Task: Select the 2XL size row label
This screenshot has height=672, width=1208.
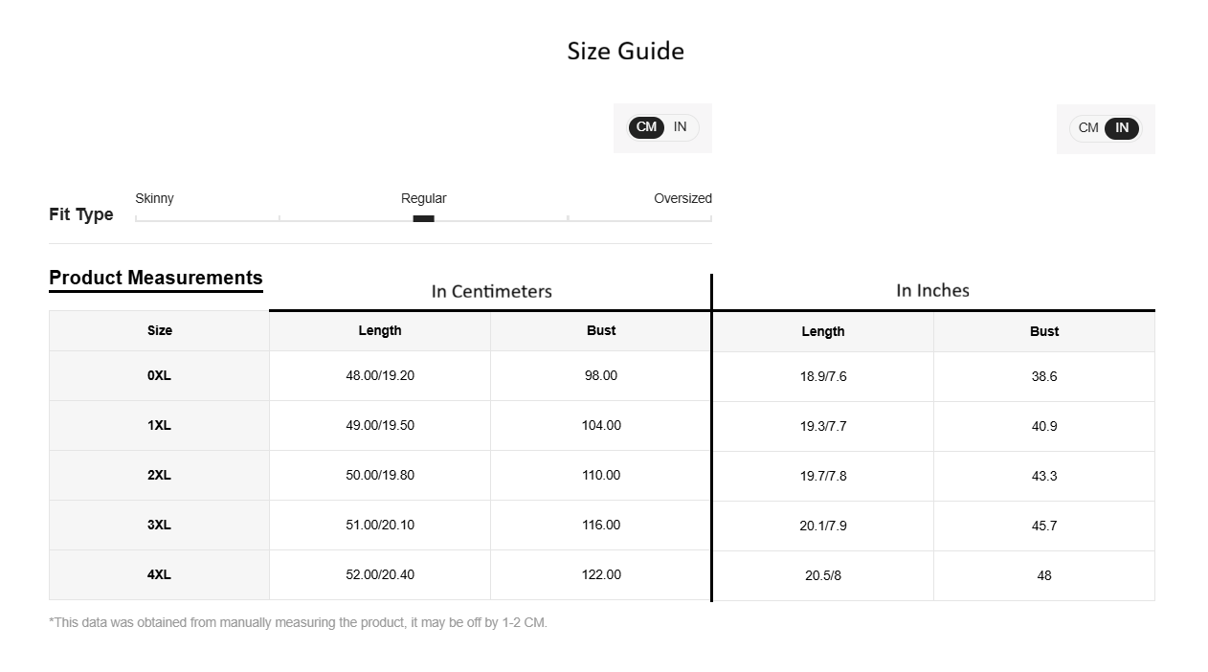Action: click(159, 475)
